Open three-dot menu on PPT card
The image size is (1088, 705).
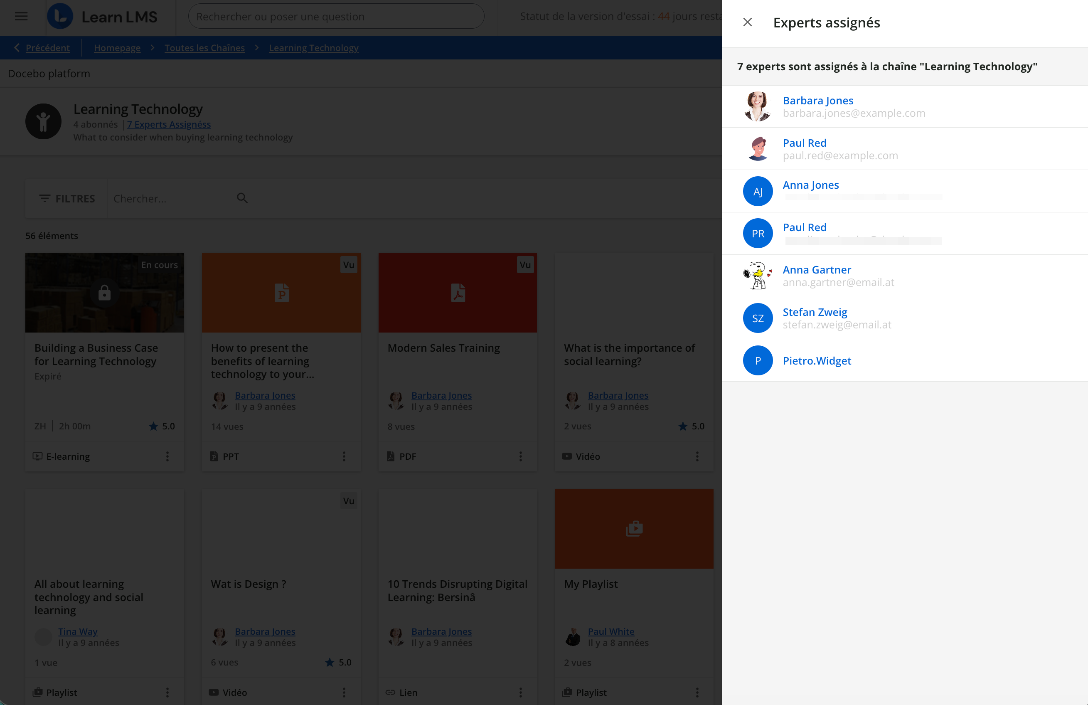[344, 456]
